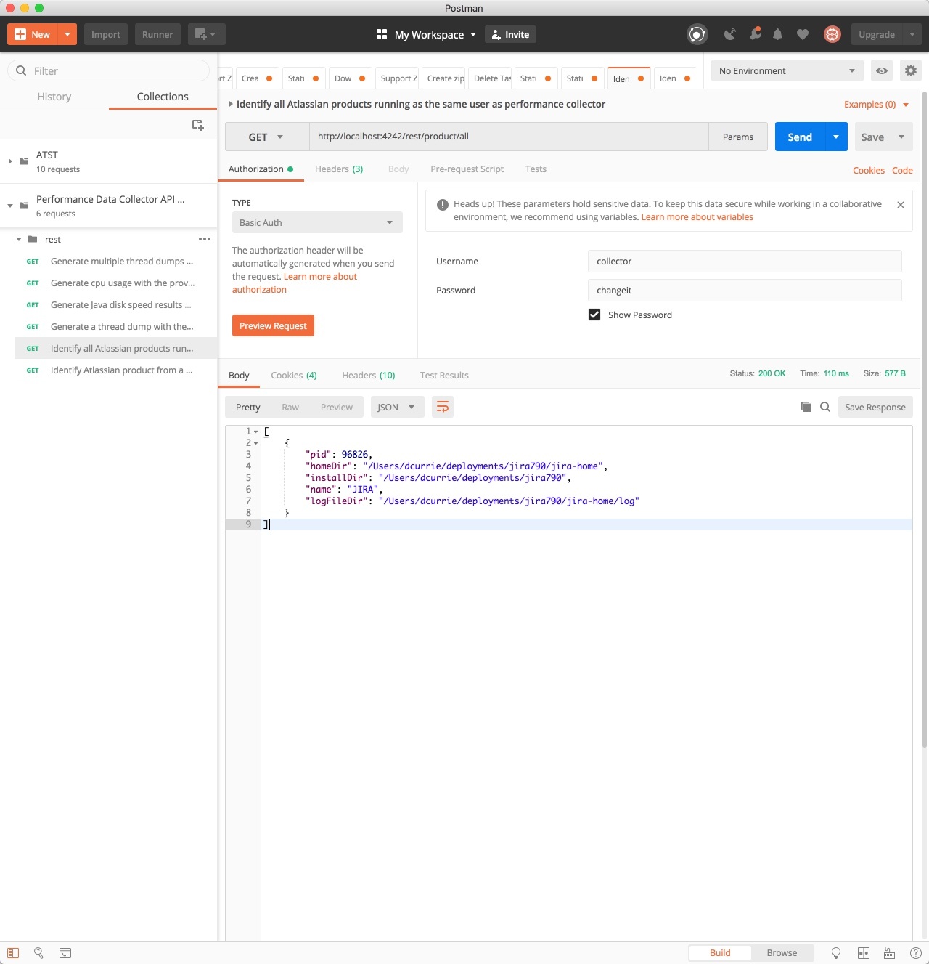Dismiss the Heads up warning banner
The height and width of the screenshot is (964, 929).
(x=901, y=205)
